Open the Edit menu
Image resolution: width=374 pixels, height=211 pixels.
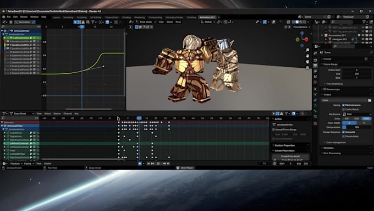tap(15, 17)
